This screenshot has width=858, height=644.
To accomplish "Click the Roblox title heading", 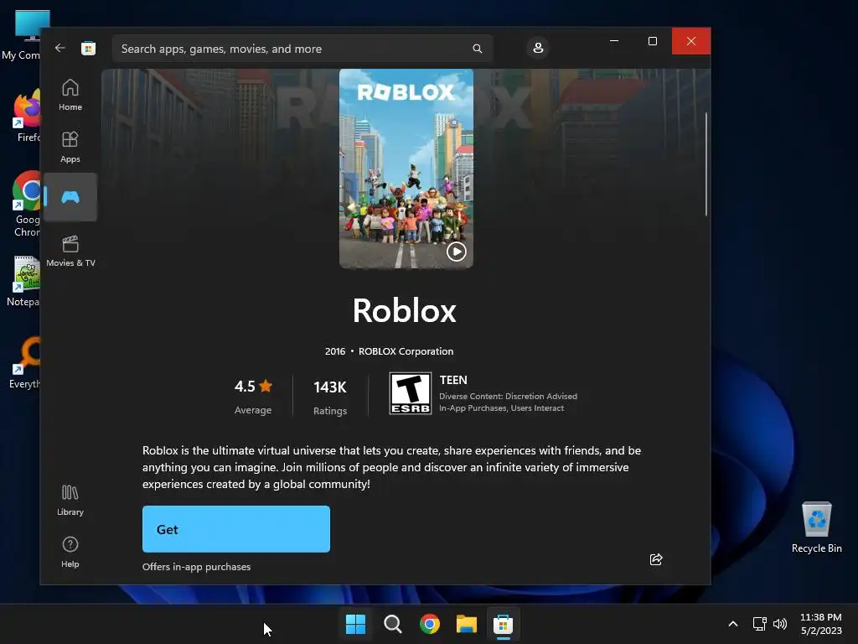I will 405,310.
